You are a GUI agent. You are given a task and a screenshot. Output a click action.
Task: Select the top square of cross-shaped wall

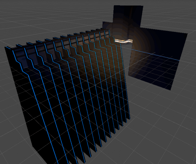(x=128, y=15)
